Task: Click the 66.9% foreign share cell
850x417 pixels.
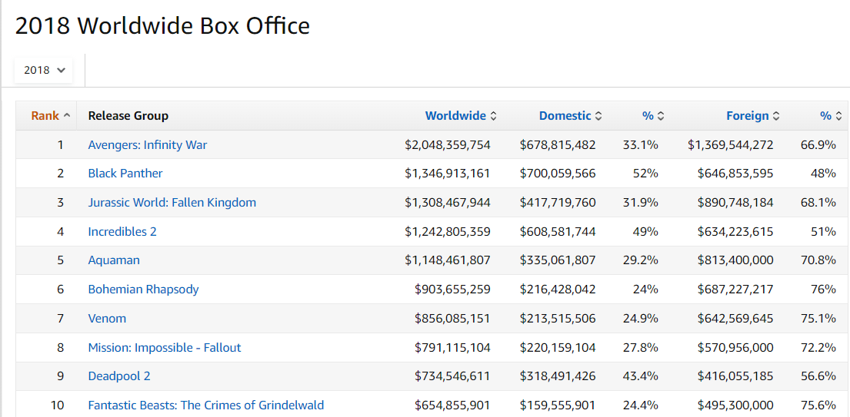Action: [818, 145]
